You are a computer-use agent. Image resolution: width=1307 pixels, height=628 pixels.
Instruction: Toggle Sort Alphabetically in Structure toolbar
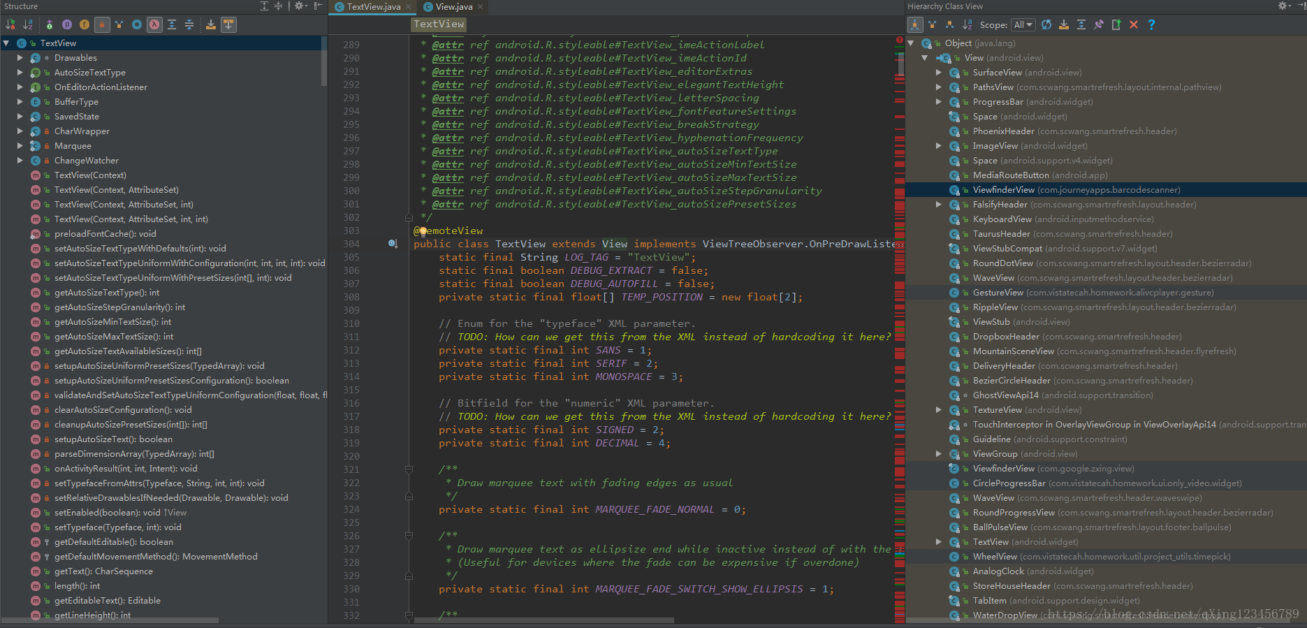tap(28, 24)
